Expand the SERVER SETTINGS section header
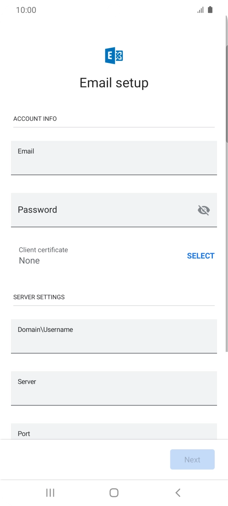The width and height of the screenshot is (228, 506). [39, 297]
